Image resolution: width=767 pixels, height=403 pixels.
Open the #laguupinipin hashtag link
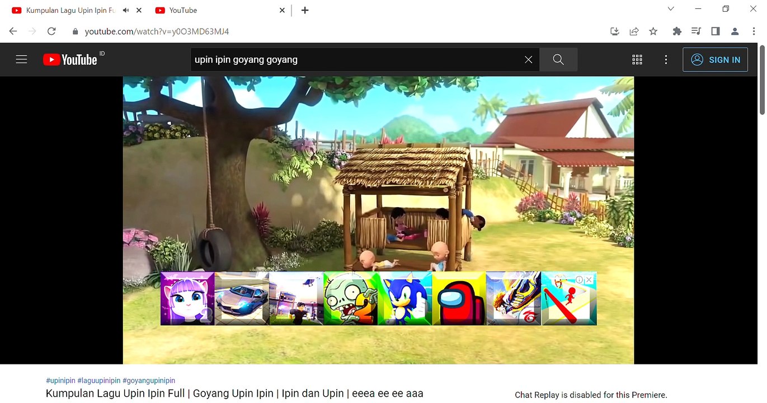[x=98, y=381]
